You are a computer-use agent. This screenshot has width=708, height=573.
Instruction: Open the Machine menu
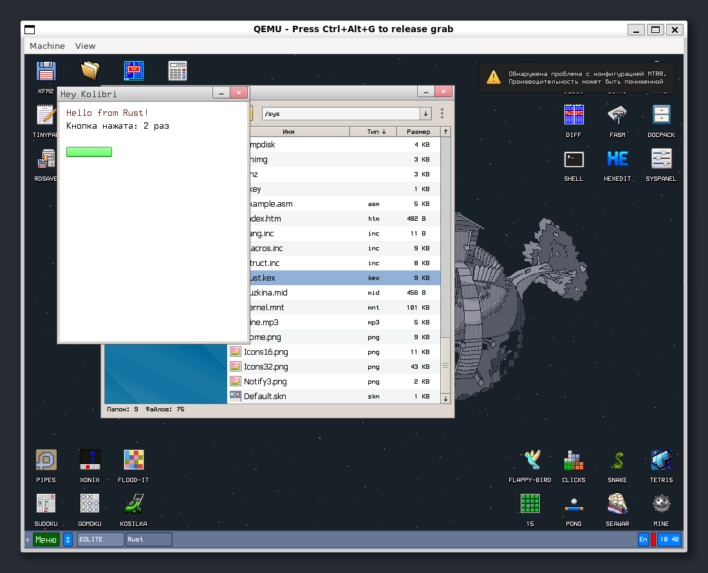47,46
